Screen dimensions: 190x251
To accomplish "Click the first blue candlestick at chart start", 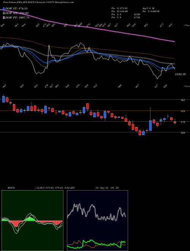I will (x=3, y=99).
